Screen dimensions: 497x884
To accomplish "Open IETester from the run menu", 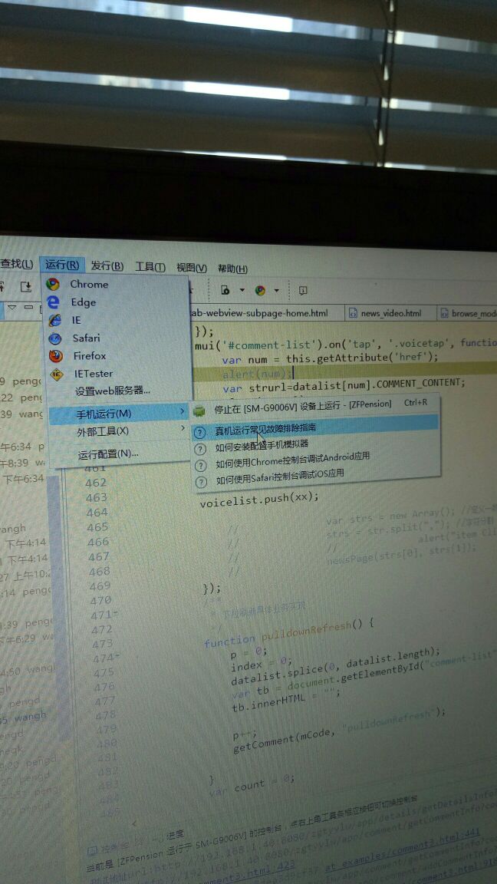I will (93, 374).
